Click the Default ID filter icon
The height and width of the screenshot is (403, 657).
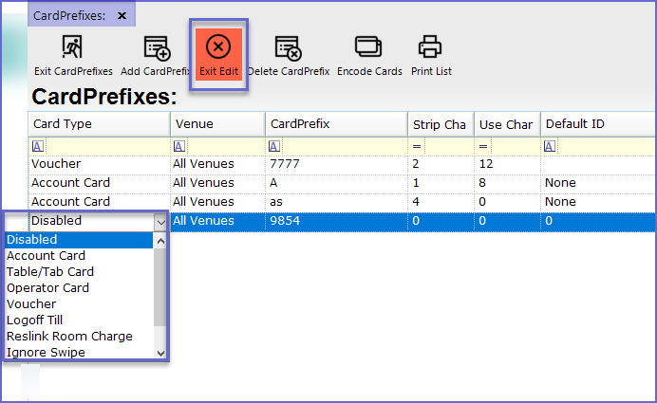click(550, 146)
